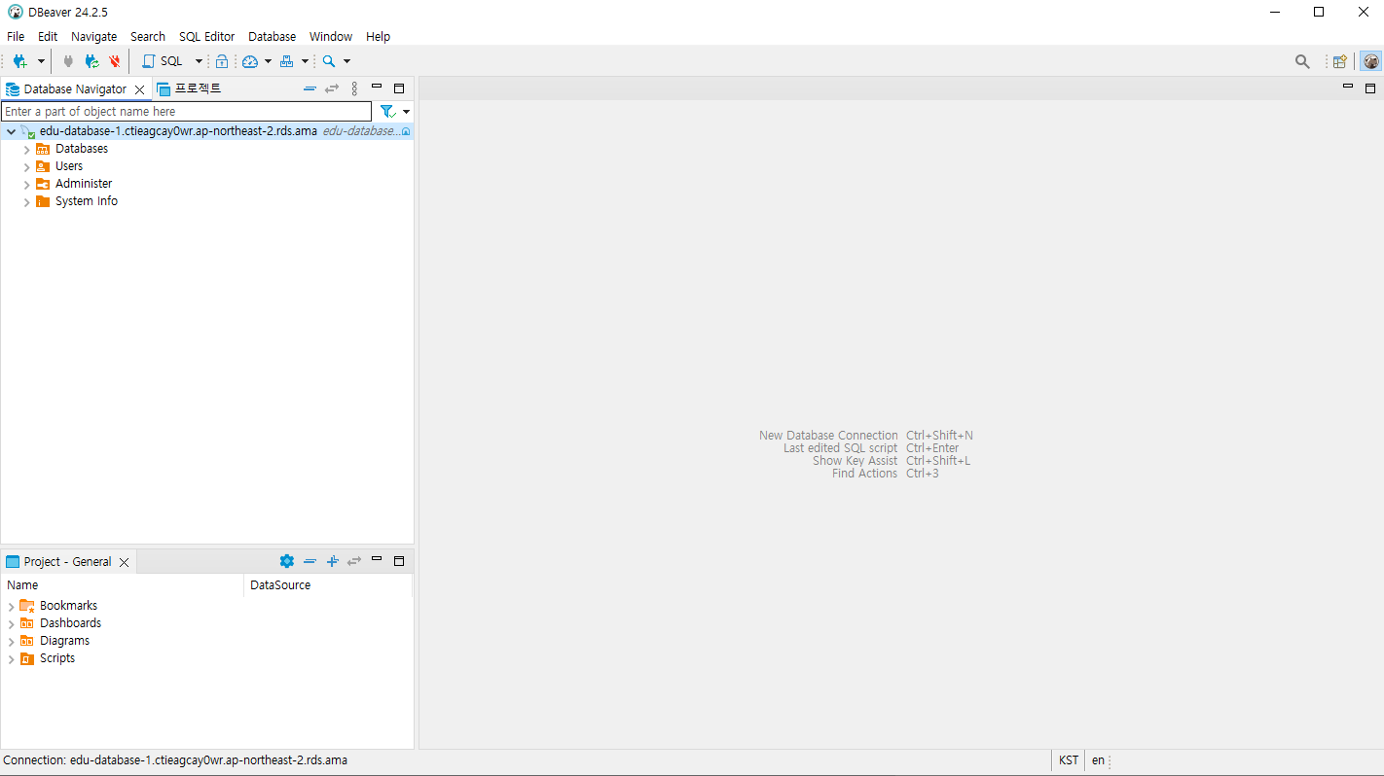Expand the Administer node

[26, 184]
